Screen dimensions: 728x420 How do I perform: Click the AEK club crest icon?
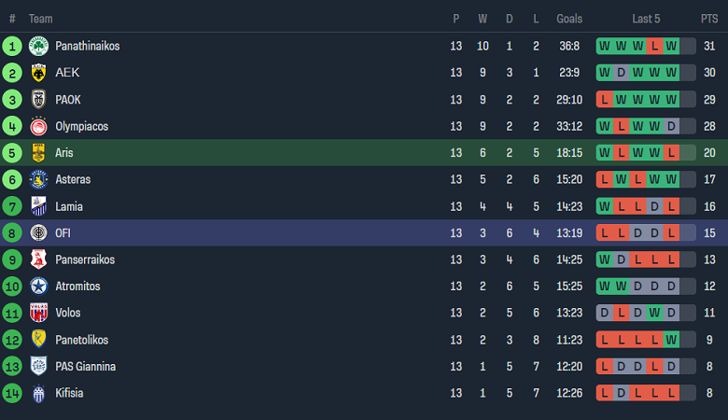38,73
